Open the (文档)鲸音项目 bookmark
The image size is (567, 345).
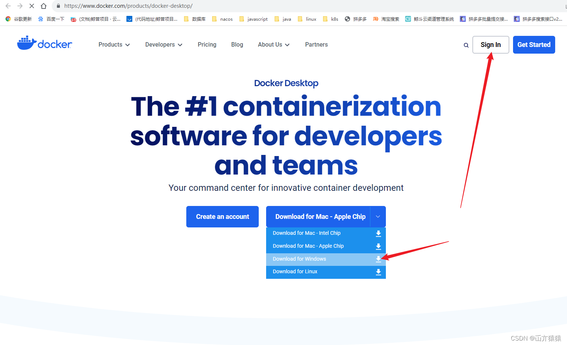[95, 19]
